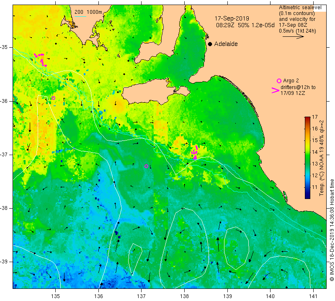This screenshot has height=301, width=335.
Task: Click the '17/09 12Z' legend text
Action: tap(293, 93)
